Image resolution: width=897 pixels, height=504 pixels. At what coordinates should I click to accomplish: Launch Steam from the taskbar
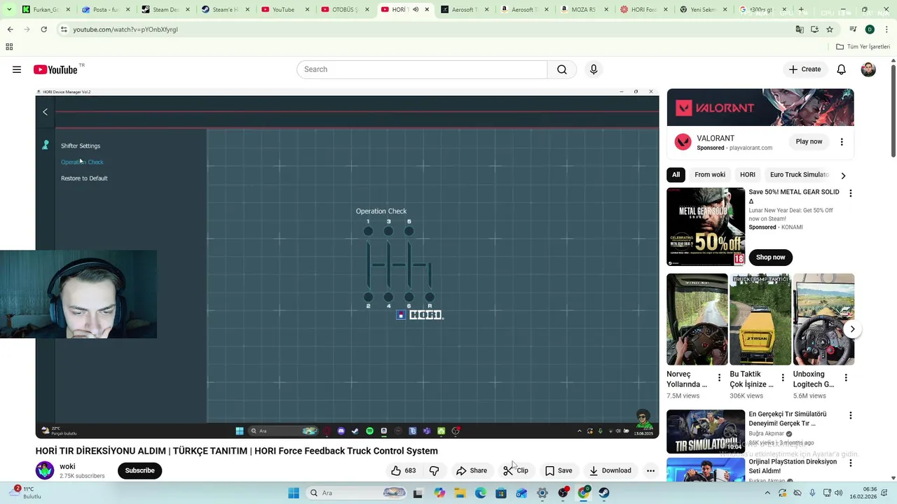[x=604, y=493]
